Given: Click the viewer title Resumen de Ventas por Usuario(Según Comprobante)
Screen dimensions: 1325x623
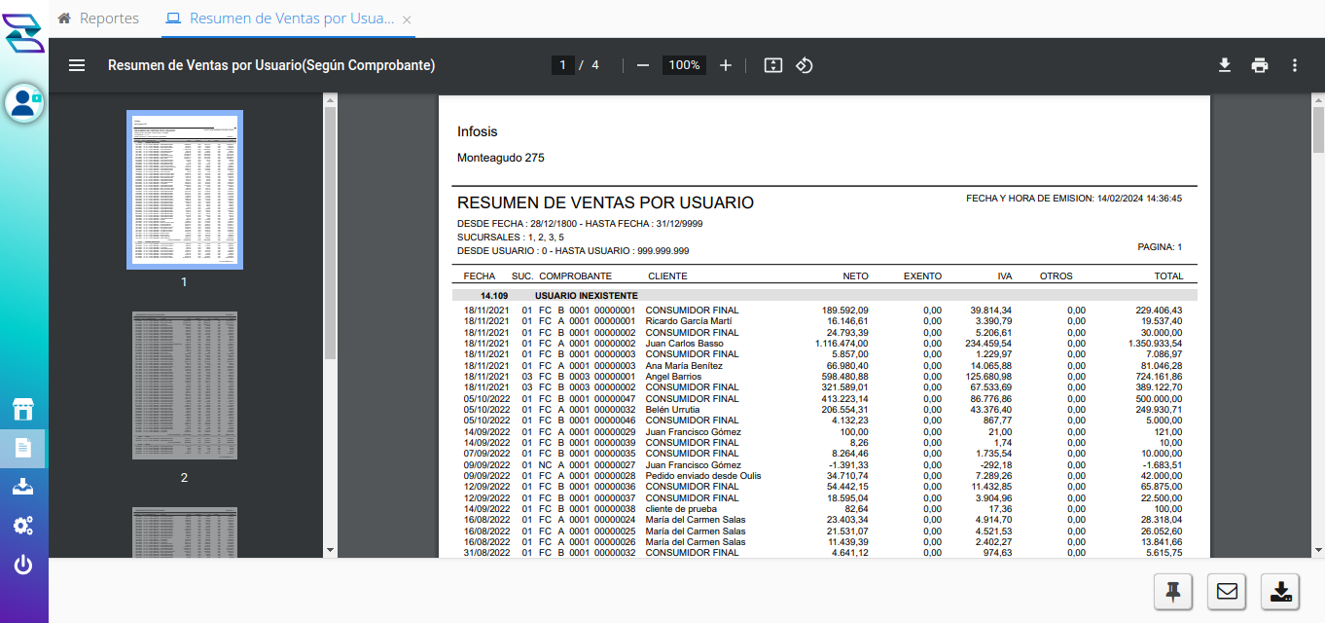Looking at the screenshot, I should click(x=271, y=65).
